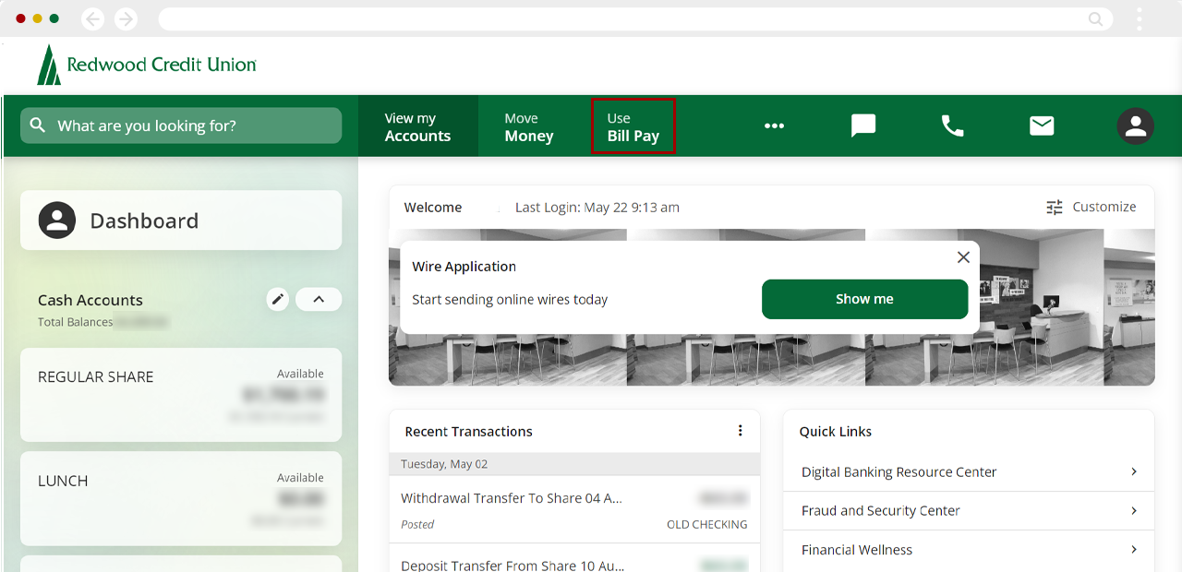The image size is (1182, 572).
Task: Select the Deposit Transfer From Share 10 transaction
Action: coord(574,558)
